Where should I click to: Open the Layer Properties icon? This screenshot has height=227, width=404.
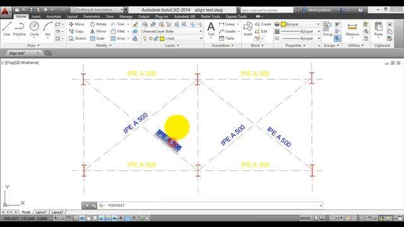(x=145, y=24)
